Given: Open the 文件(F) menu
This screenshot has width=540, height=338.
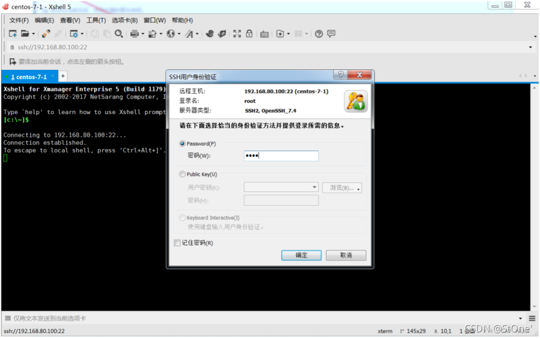Looking at the screenshot, I should tap(19, 21).
